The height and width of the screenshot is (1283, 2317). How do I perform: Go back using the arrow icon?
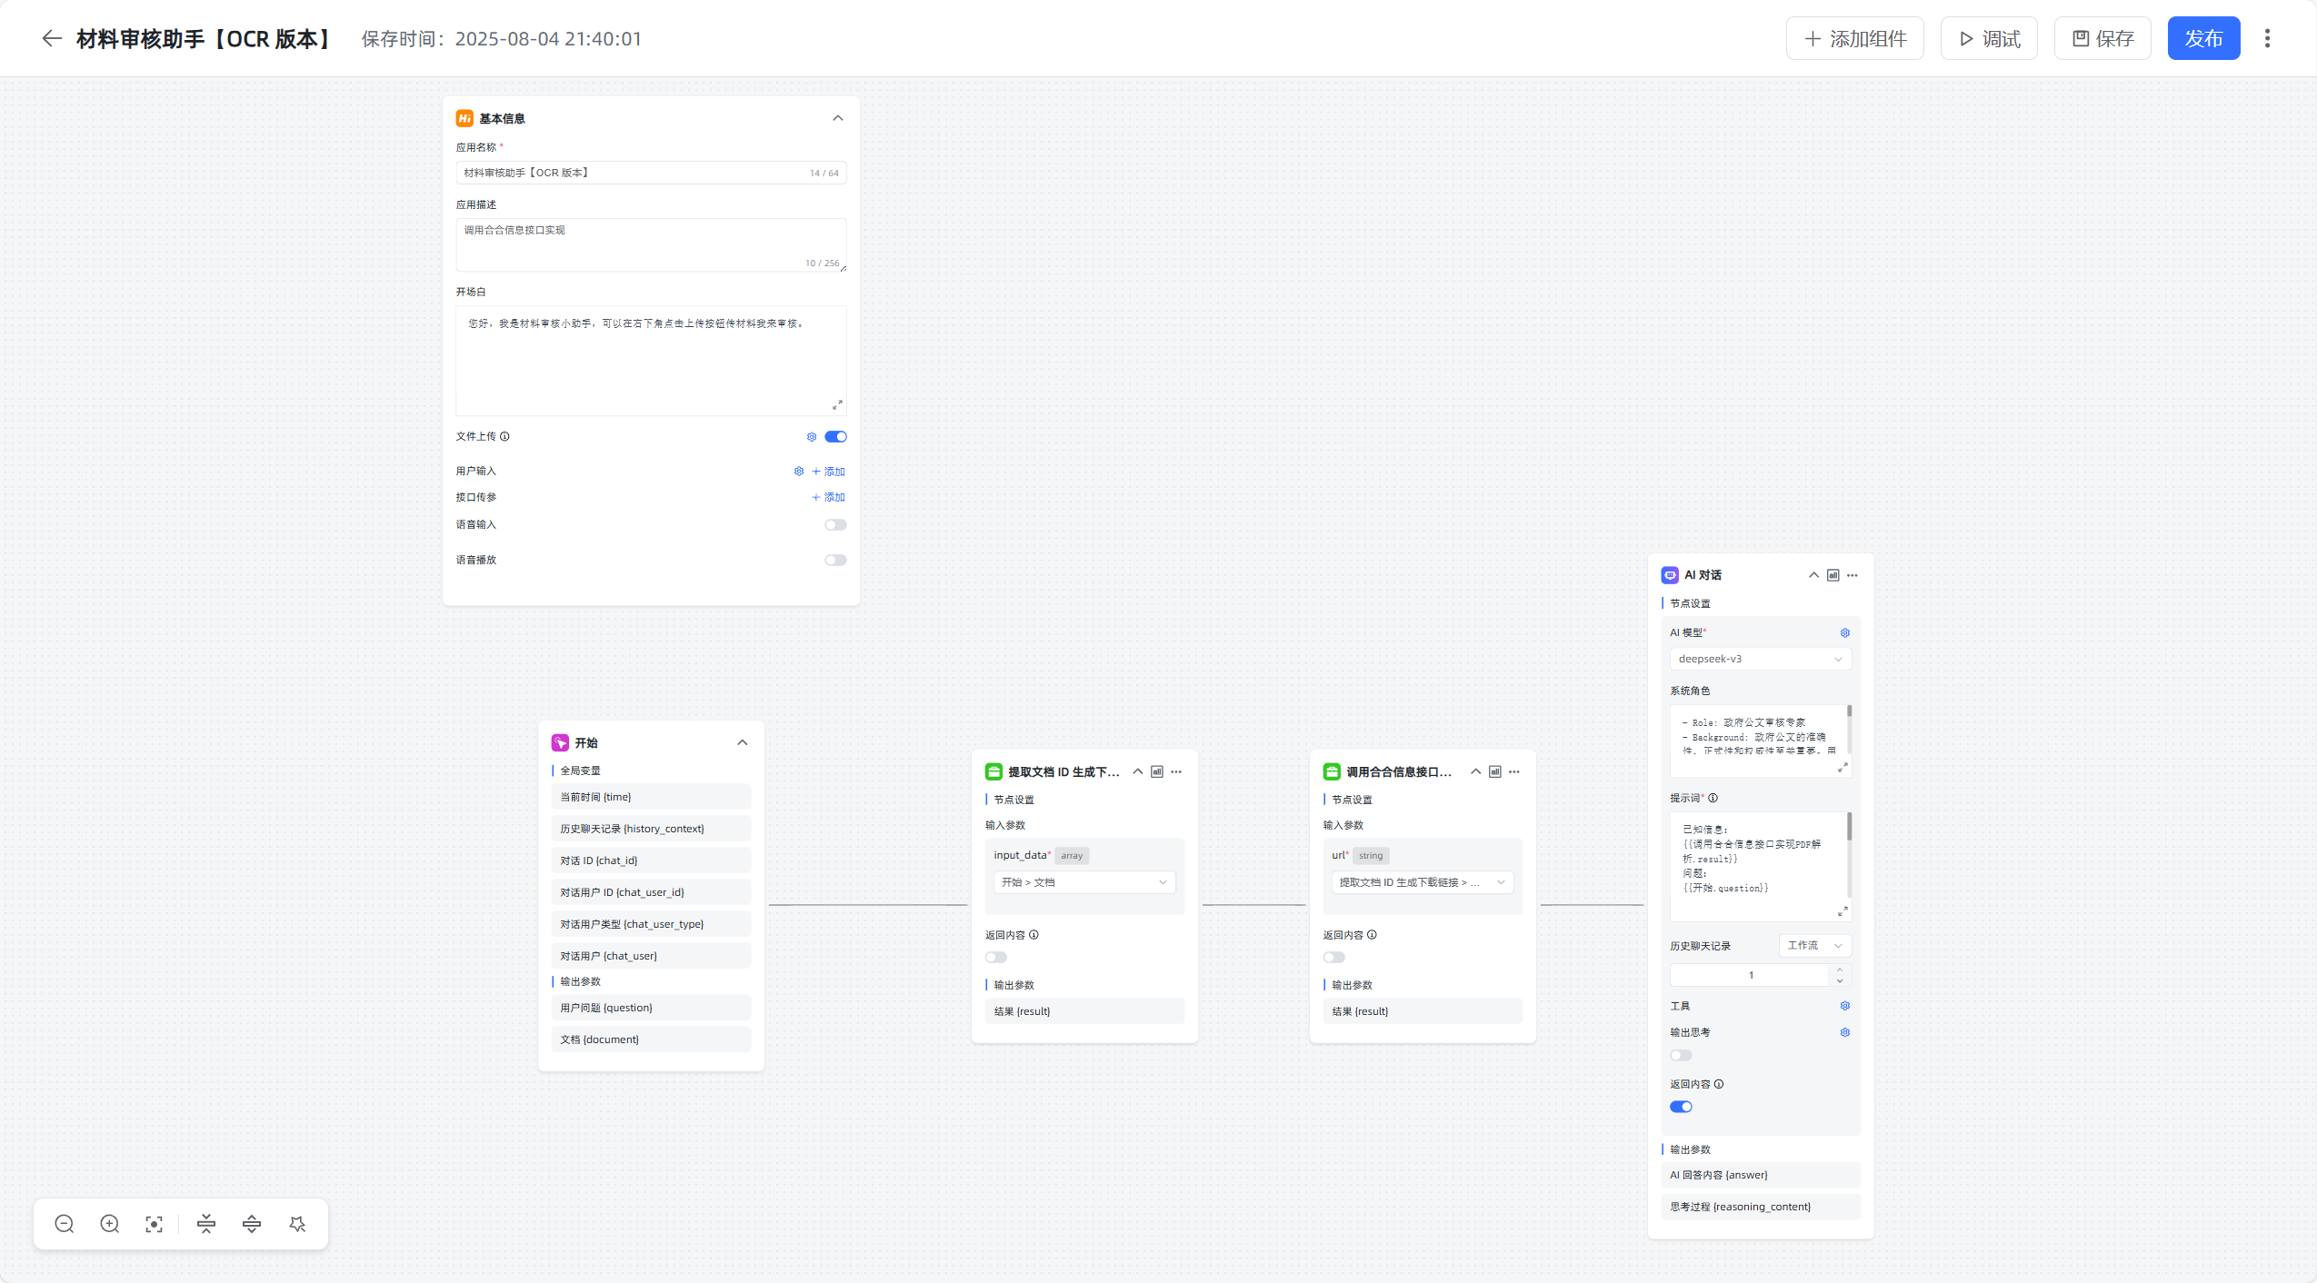[52, 38]
